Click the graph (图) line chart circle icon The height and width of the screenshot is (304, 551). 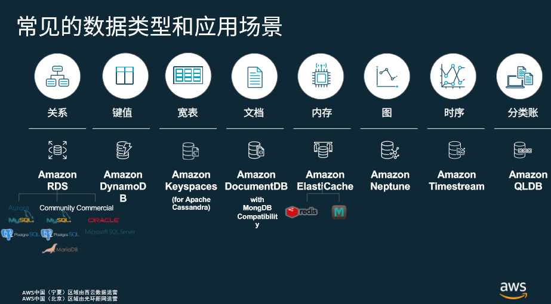pos(387,76)
